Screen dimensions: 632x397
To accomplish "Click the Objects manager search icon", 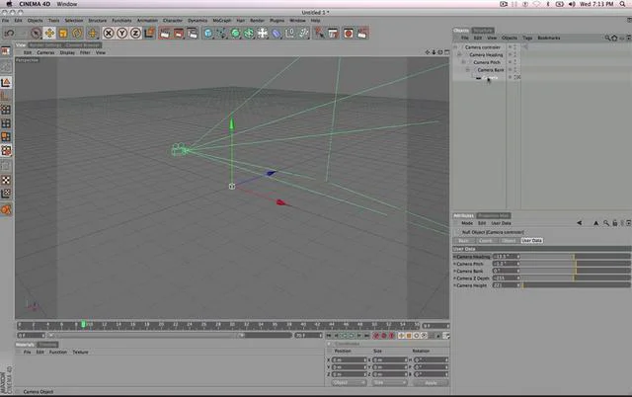I will (x=607, y=38).
